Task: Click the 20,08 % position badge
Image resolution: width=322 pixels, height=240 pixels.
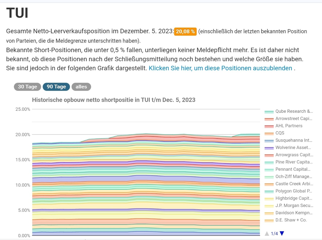Action: click(185, 31)
